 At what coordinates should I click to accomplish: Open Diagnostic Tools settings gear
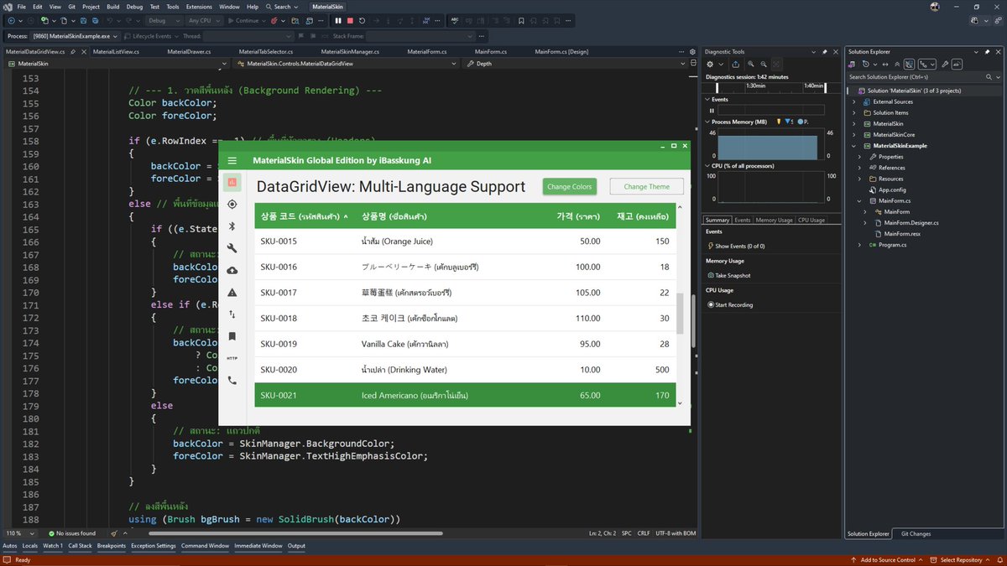(710, 64)
